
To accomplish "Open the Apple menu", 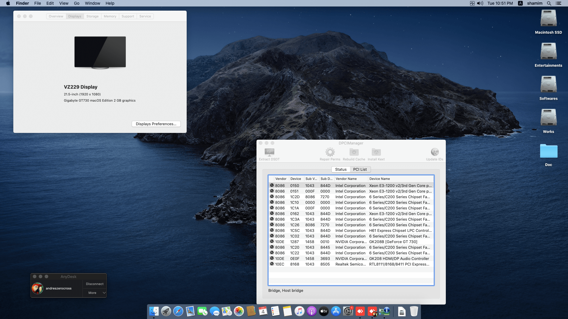I will click(x=8, y=3).
